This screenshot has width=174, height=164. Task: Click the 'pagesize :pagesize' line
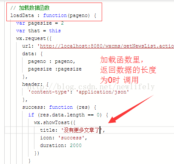[55, 69]
